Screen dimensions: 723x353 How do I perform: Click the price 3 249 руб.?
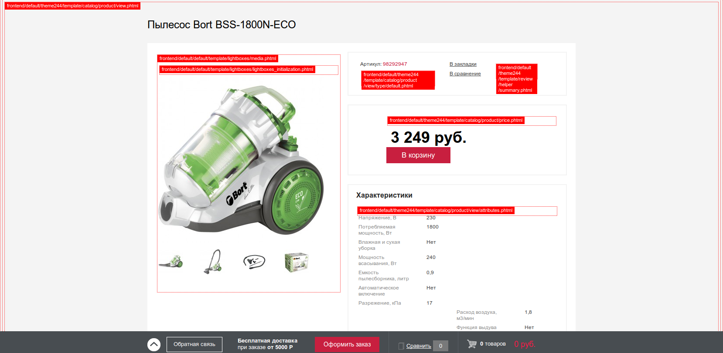[x=429, y=137]
